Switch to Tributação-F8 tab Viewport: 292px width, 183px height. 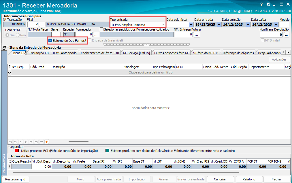pyautogui.click(x=39, y=53)
